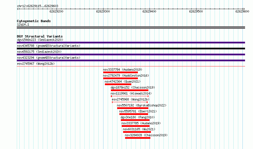Click ruler position 62629600
The height and width of the screenshot is (149, 253).
[x=242, y=11]
